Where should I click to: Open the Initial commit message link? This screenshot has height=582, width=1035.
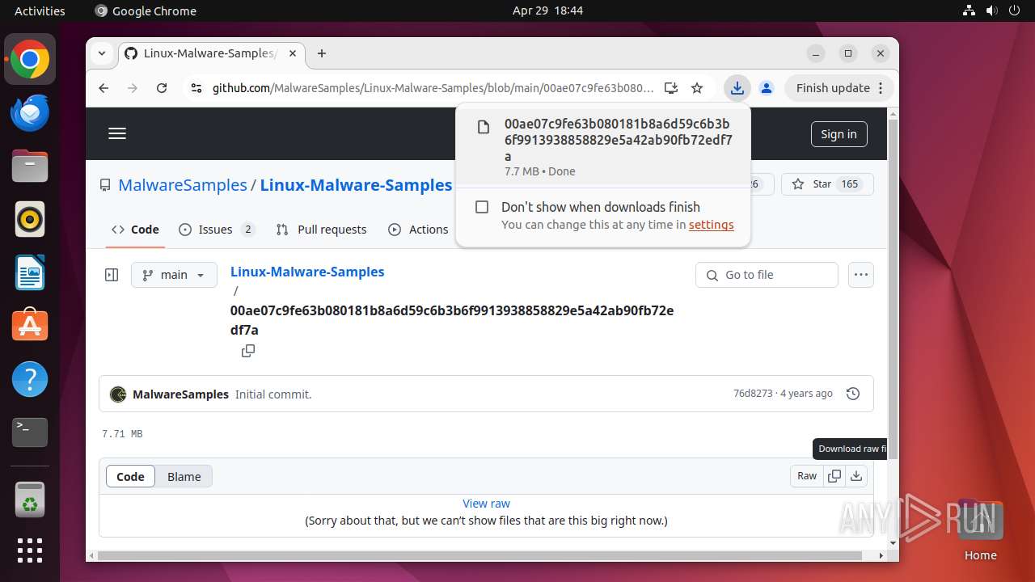[x=273, y=394]
